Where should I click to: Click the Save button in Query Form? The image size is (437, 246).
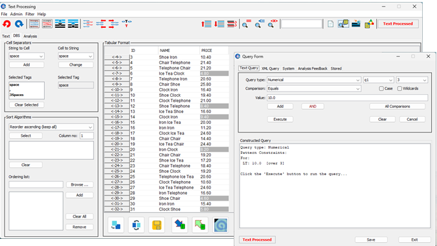coord(371,240)
